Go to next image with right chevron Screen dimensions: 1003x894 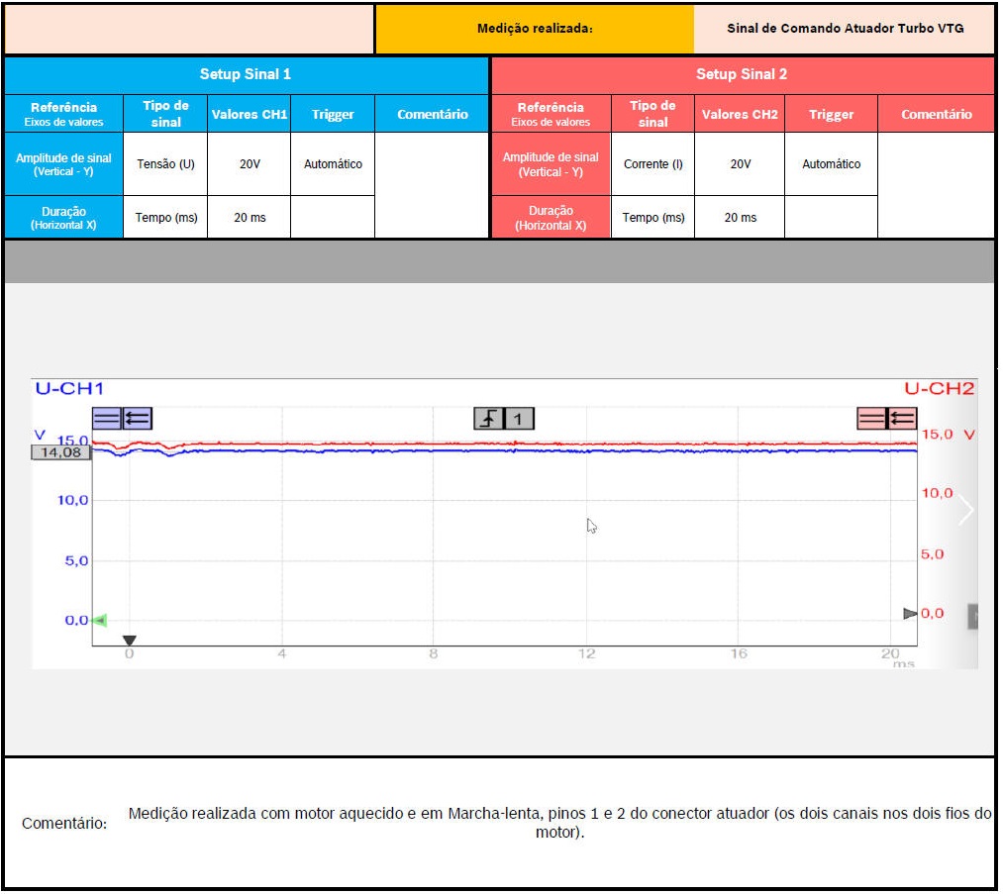click(966, 511)
